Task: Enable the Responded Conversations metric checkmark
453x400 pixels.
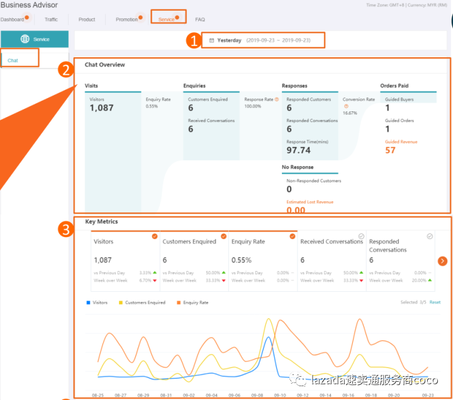Action: [x=430, y=236]
